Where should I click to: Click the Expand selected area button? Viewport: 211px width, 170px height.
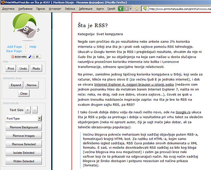pyautogui.click(x=16, y=85)
